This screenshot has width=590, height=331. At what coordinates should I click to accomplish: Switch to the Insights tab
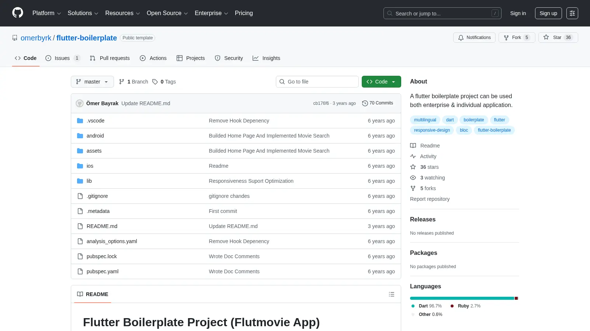click(267, 58)
